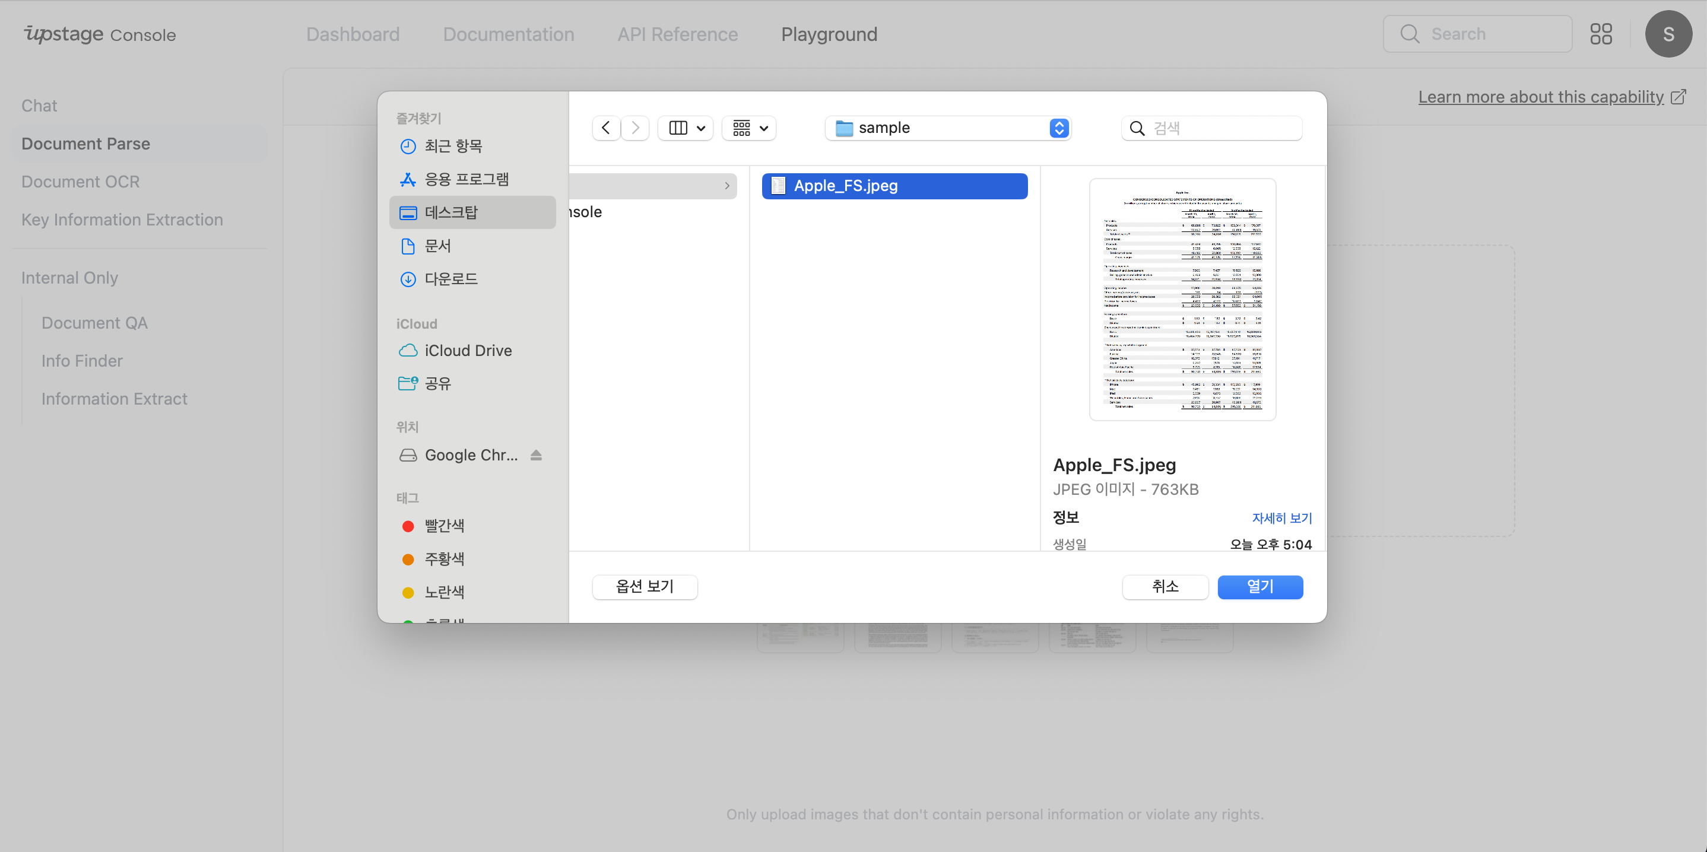Click the forward navigation arrow in file dialog
This screenshot has height=852, width=1707.
[635, 128]
